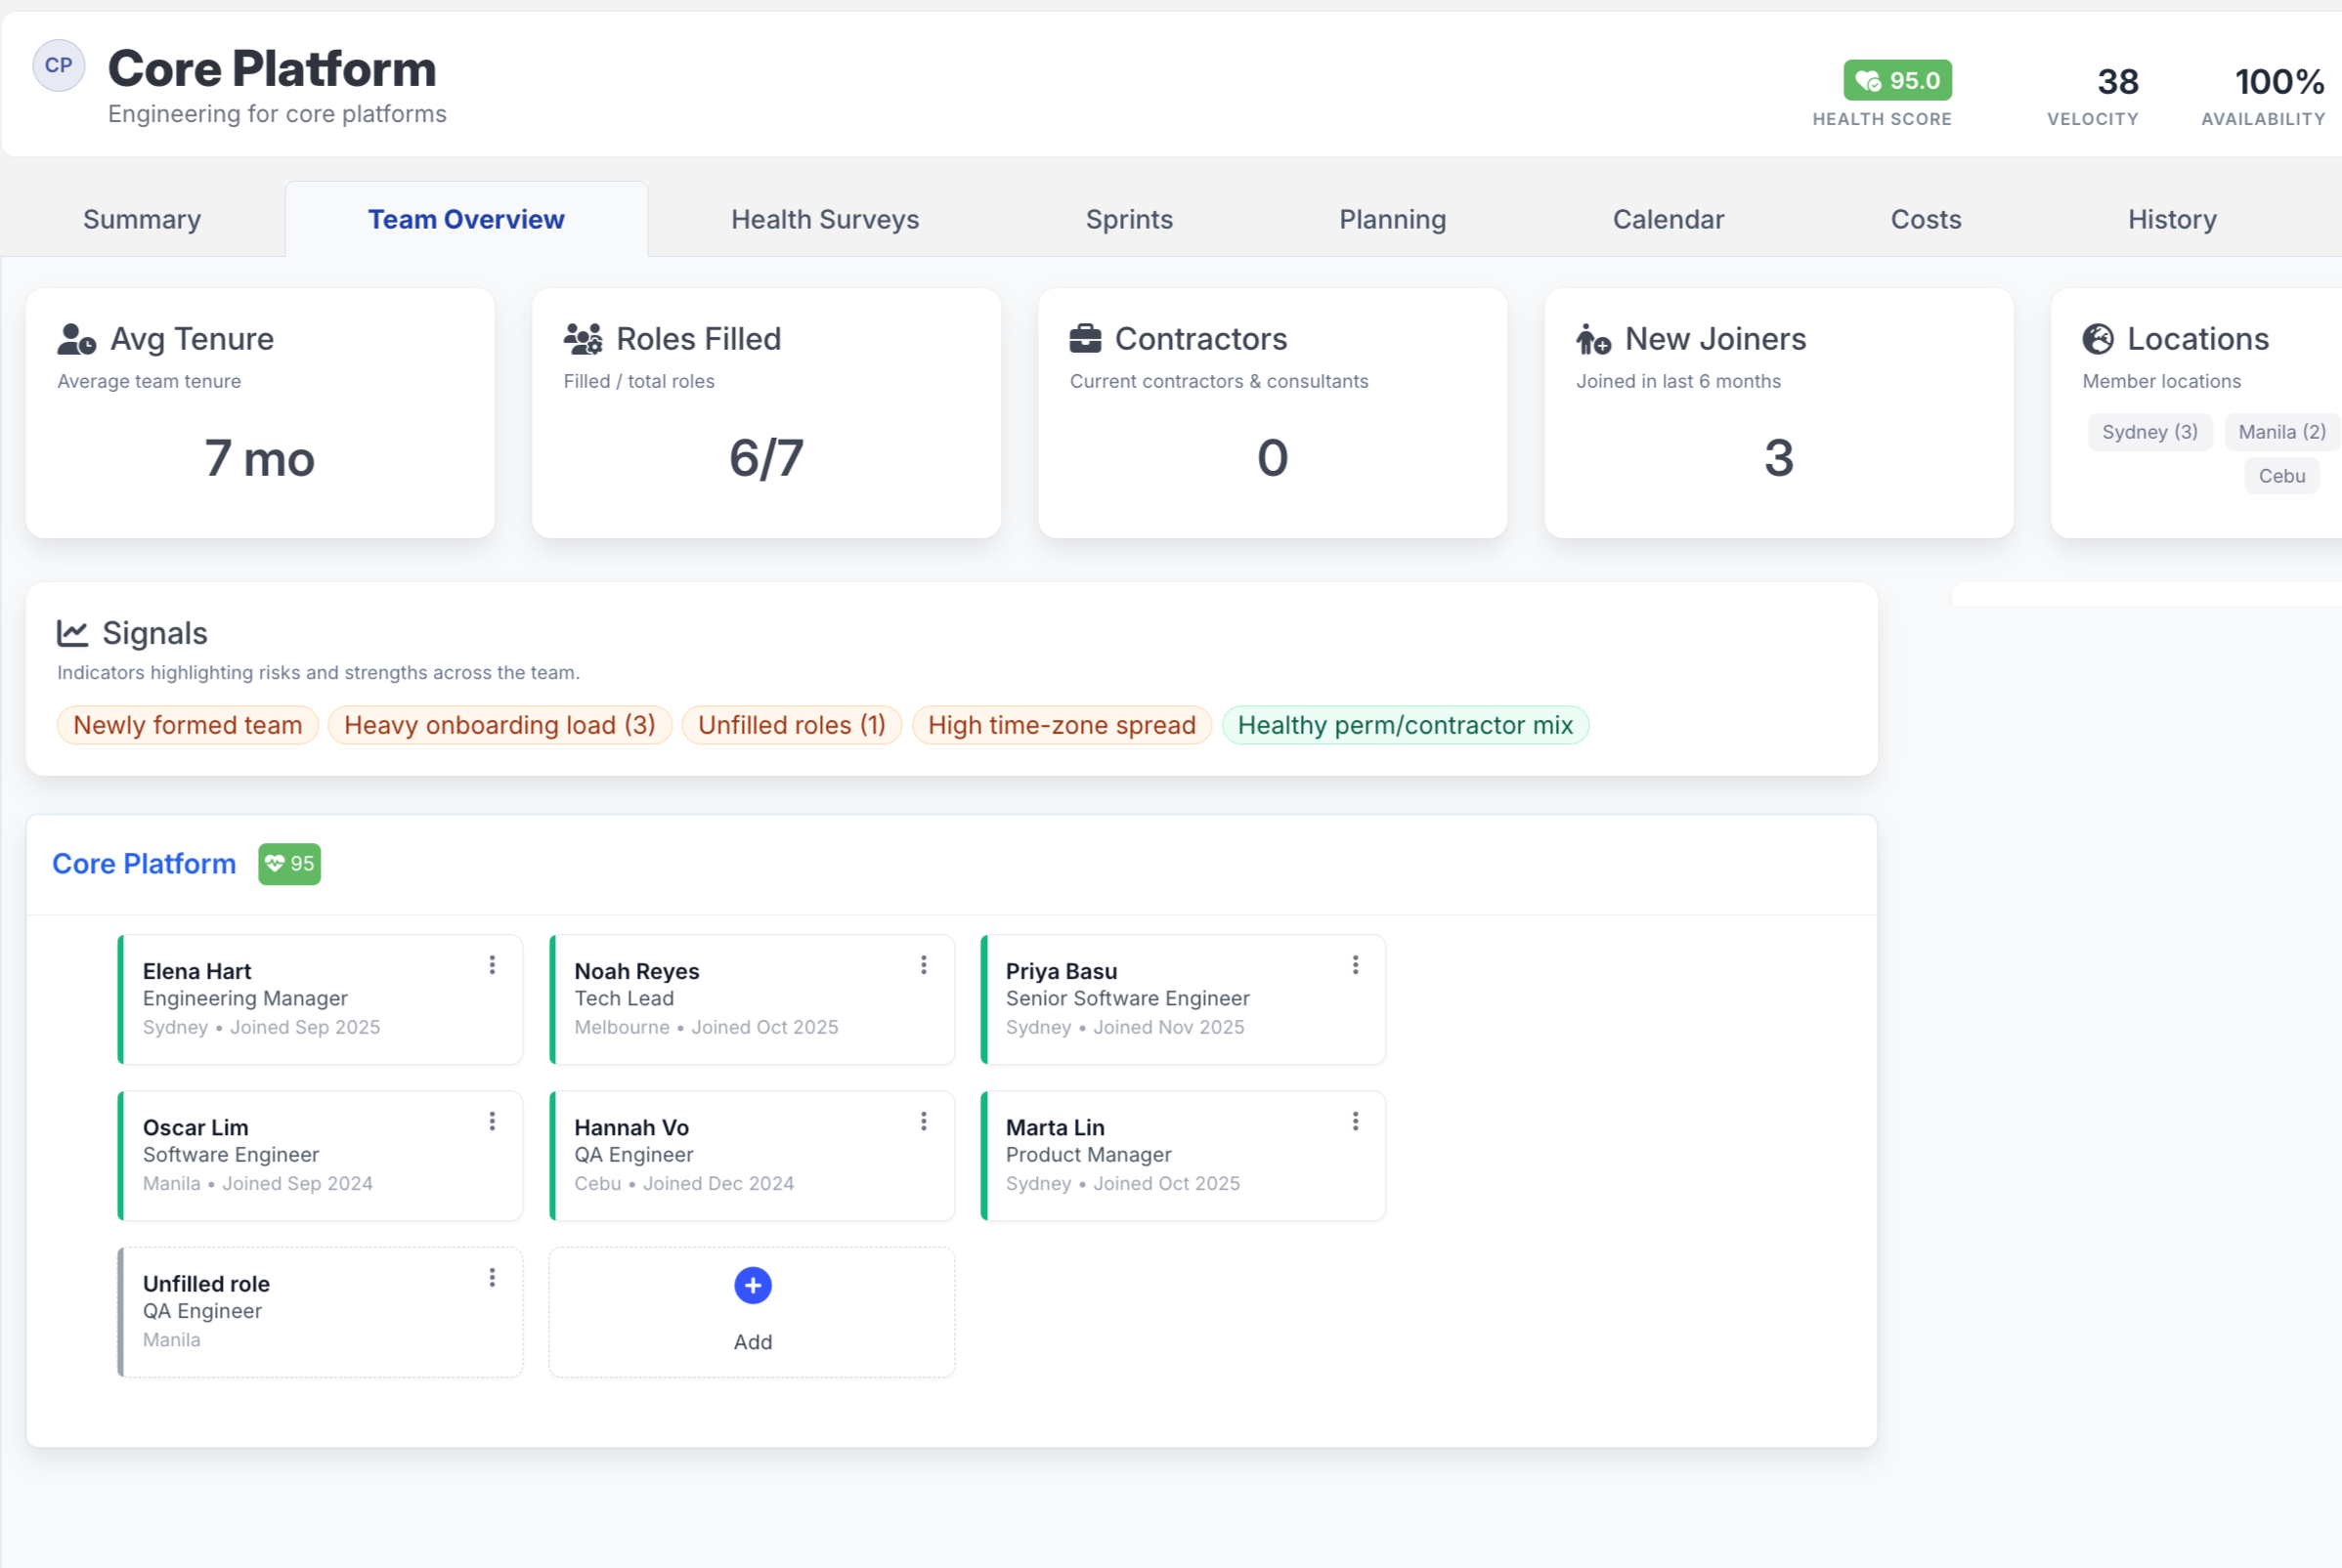This screenshot has width=2342, height=1568.
Task: Open the Costs tab
Action: click(x=1925, y=219)
